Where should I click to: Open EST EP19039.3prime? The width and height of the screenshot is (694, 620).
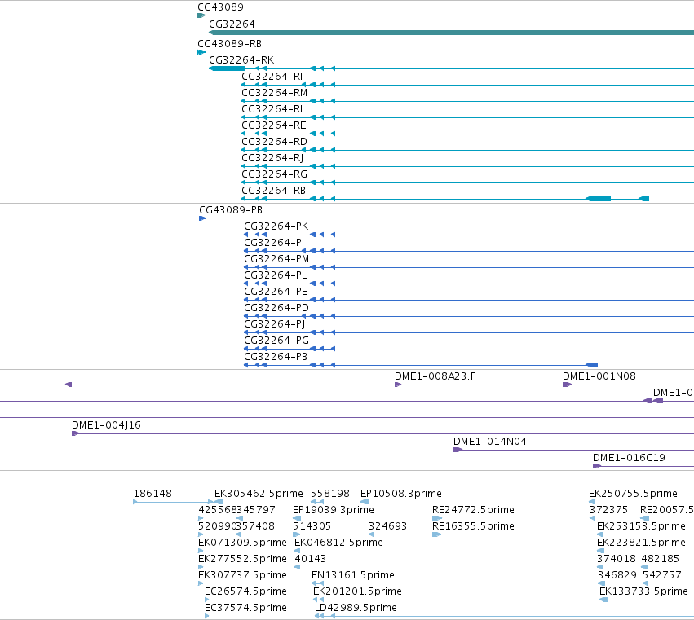point(334,510)
